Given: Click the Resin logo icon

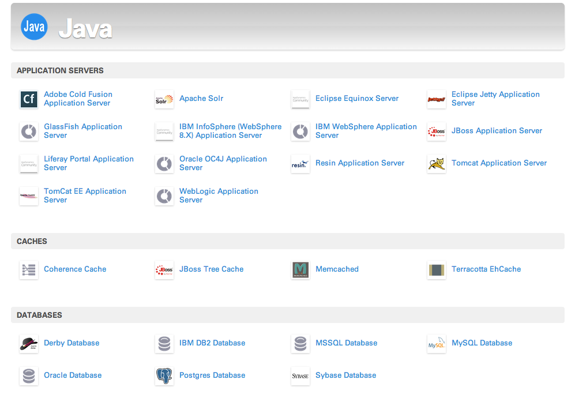Looking at the screenshot, I should pyautogui.click(x=300, y=164).
